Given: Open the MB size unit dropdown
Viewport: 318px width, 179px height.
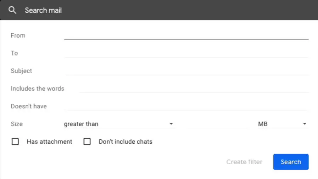Looking at the screenshot, I should pos(283,124).
